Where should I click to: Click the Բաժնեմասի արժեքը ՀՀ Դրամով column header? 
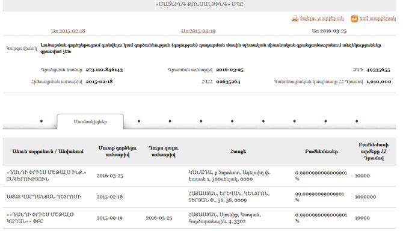tap(374, 152)
